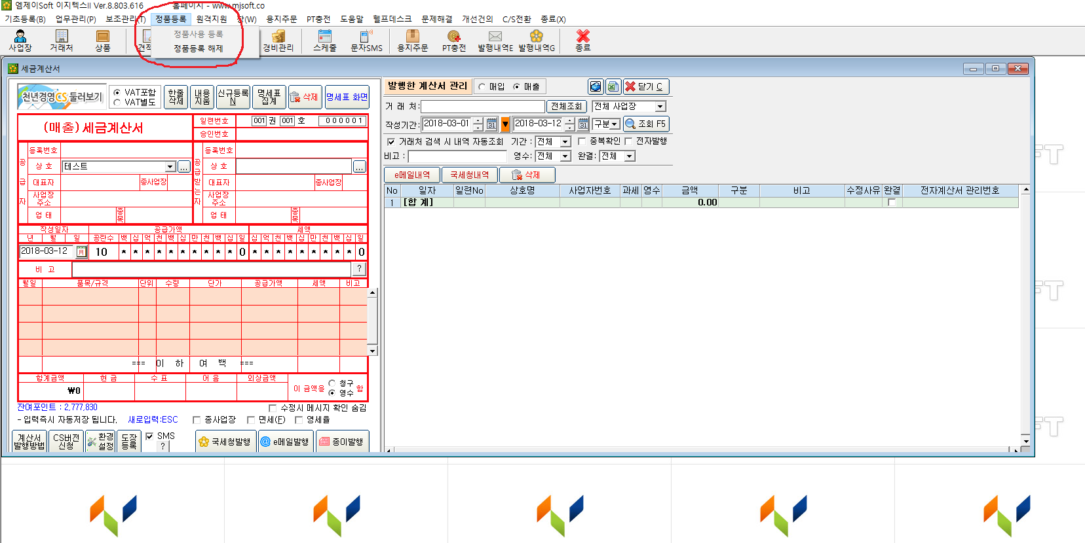Enable the 전자발행 checkbox

point(628,141)
